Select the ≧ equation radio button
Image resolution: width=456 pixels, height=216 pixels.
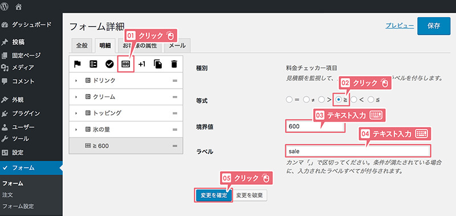(x=338, y=99)
